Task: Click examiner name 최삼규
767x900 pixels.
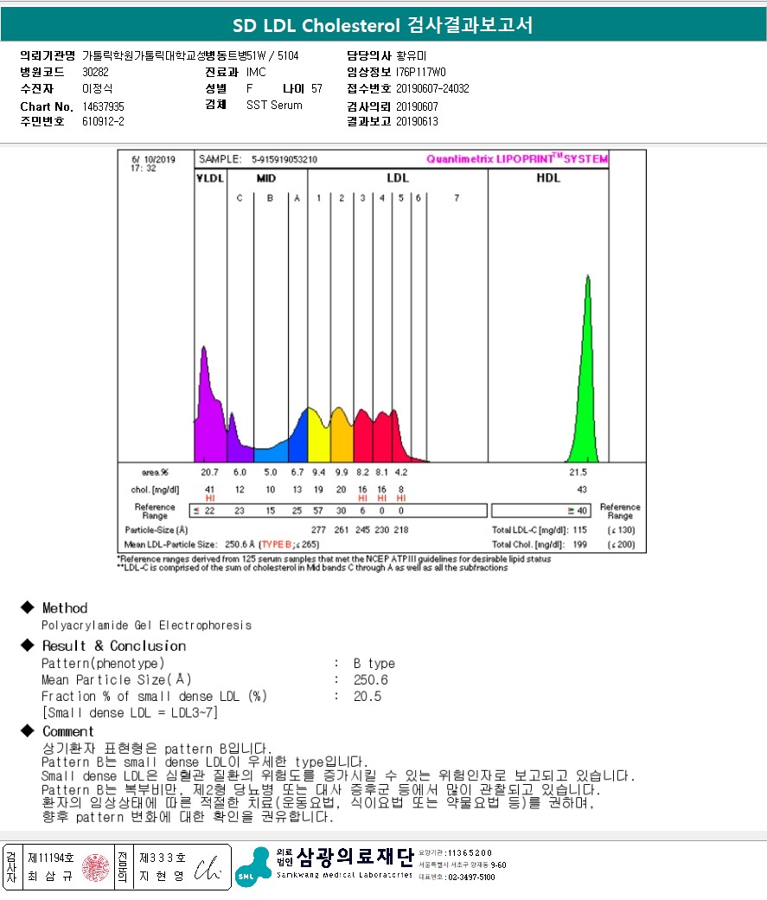Action: click(x=50, y=876)
